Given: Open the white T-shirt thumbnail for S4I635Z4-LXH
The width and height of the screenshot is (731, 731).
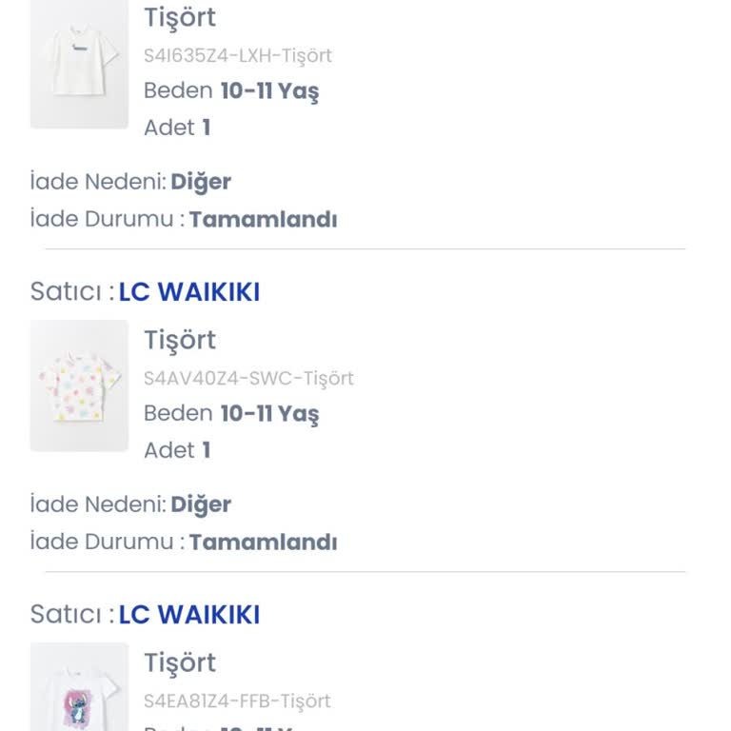Looking at the screenshot, I should 79,65.
